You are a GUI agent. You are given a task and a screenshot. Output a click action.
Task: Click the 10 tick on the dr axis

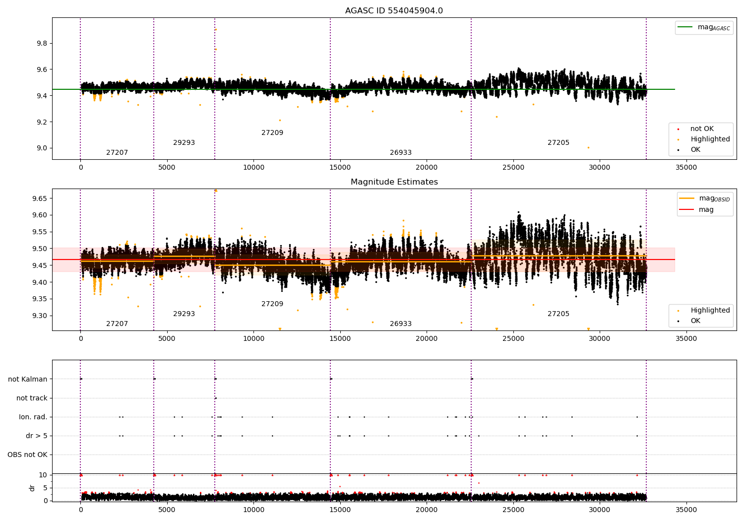point(43,475)
